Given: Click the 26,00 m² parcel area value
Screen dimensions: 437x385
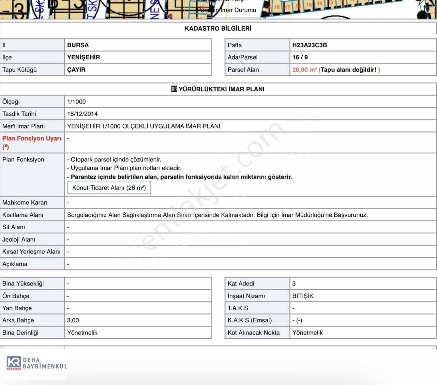Looking at the screenshot, I should click(x=305, y=69).
